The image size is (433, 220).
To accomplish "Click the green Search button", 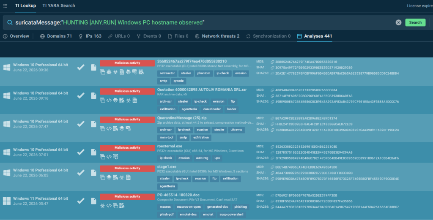I will tap(415, 23).
